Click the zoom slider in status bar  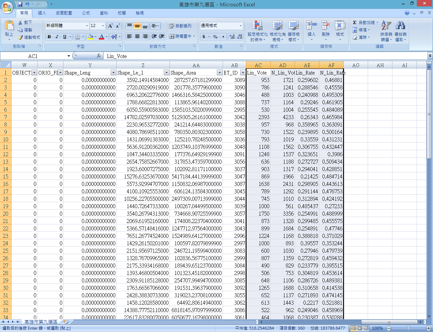408,328
